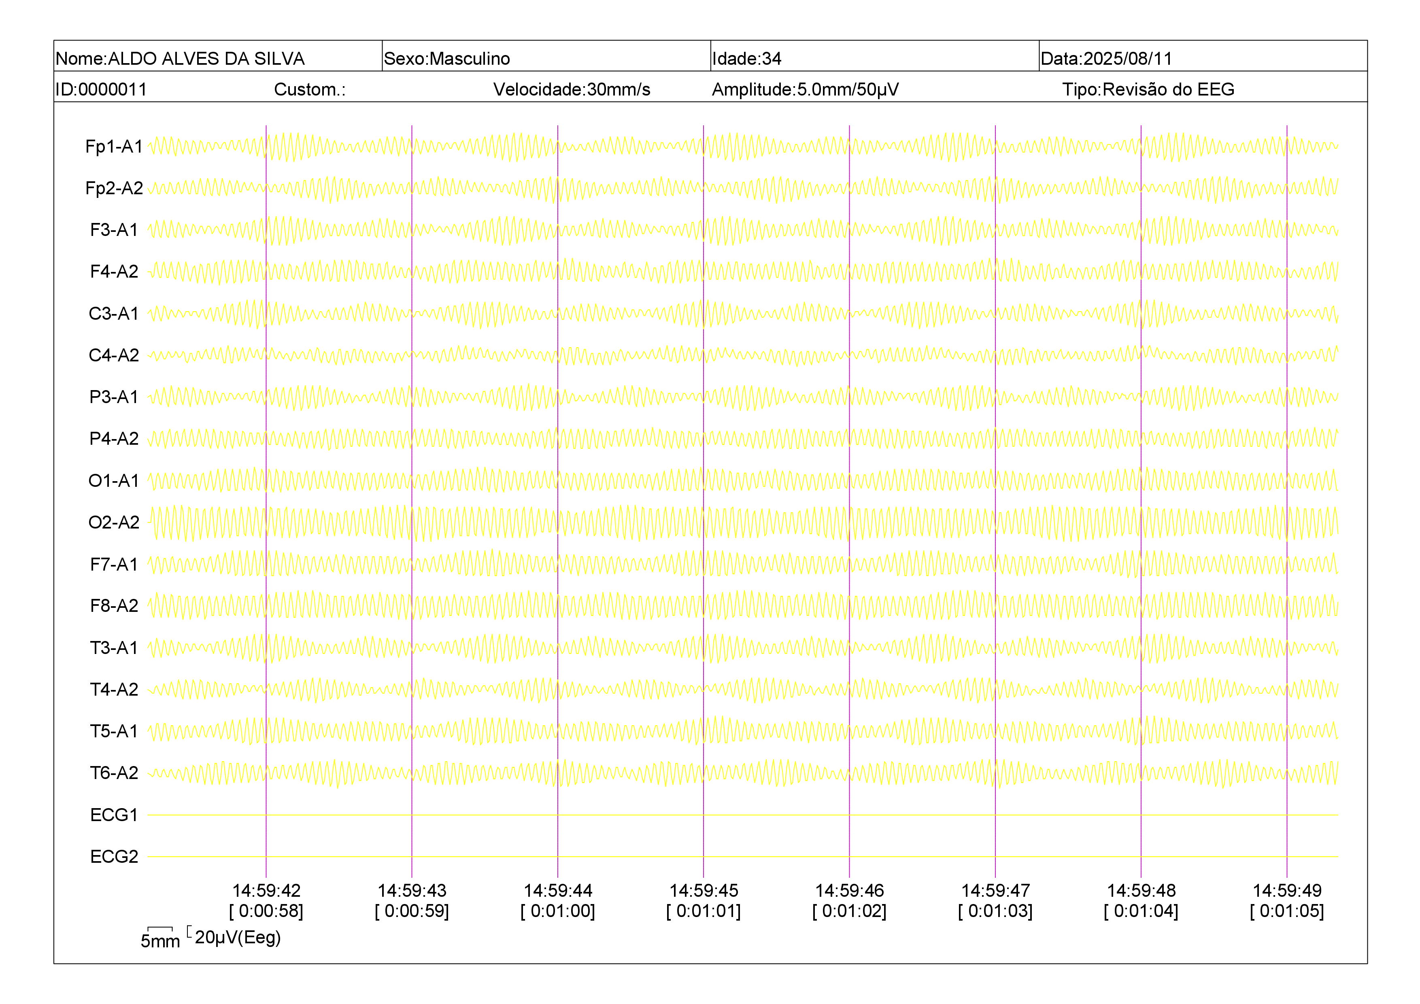Click the elapsed time '[ 0:00:59]'

pyautogui.click(x=412, y=911)
